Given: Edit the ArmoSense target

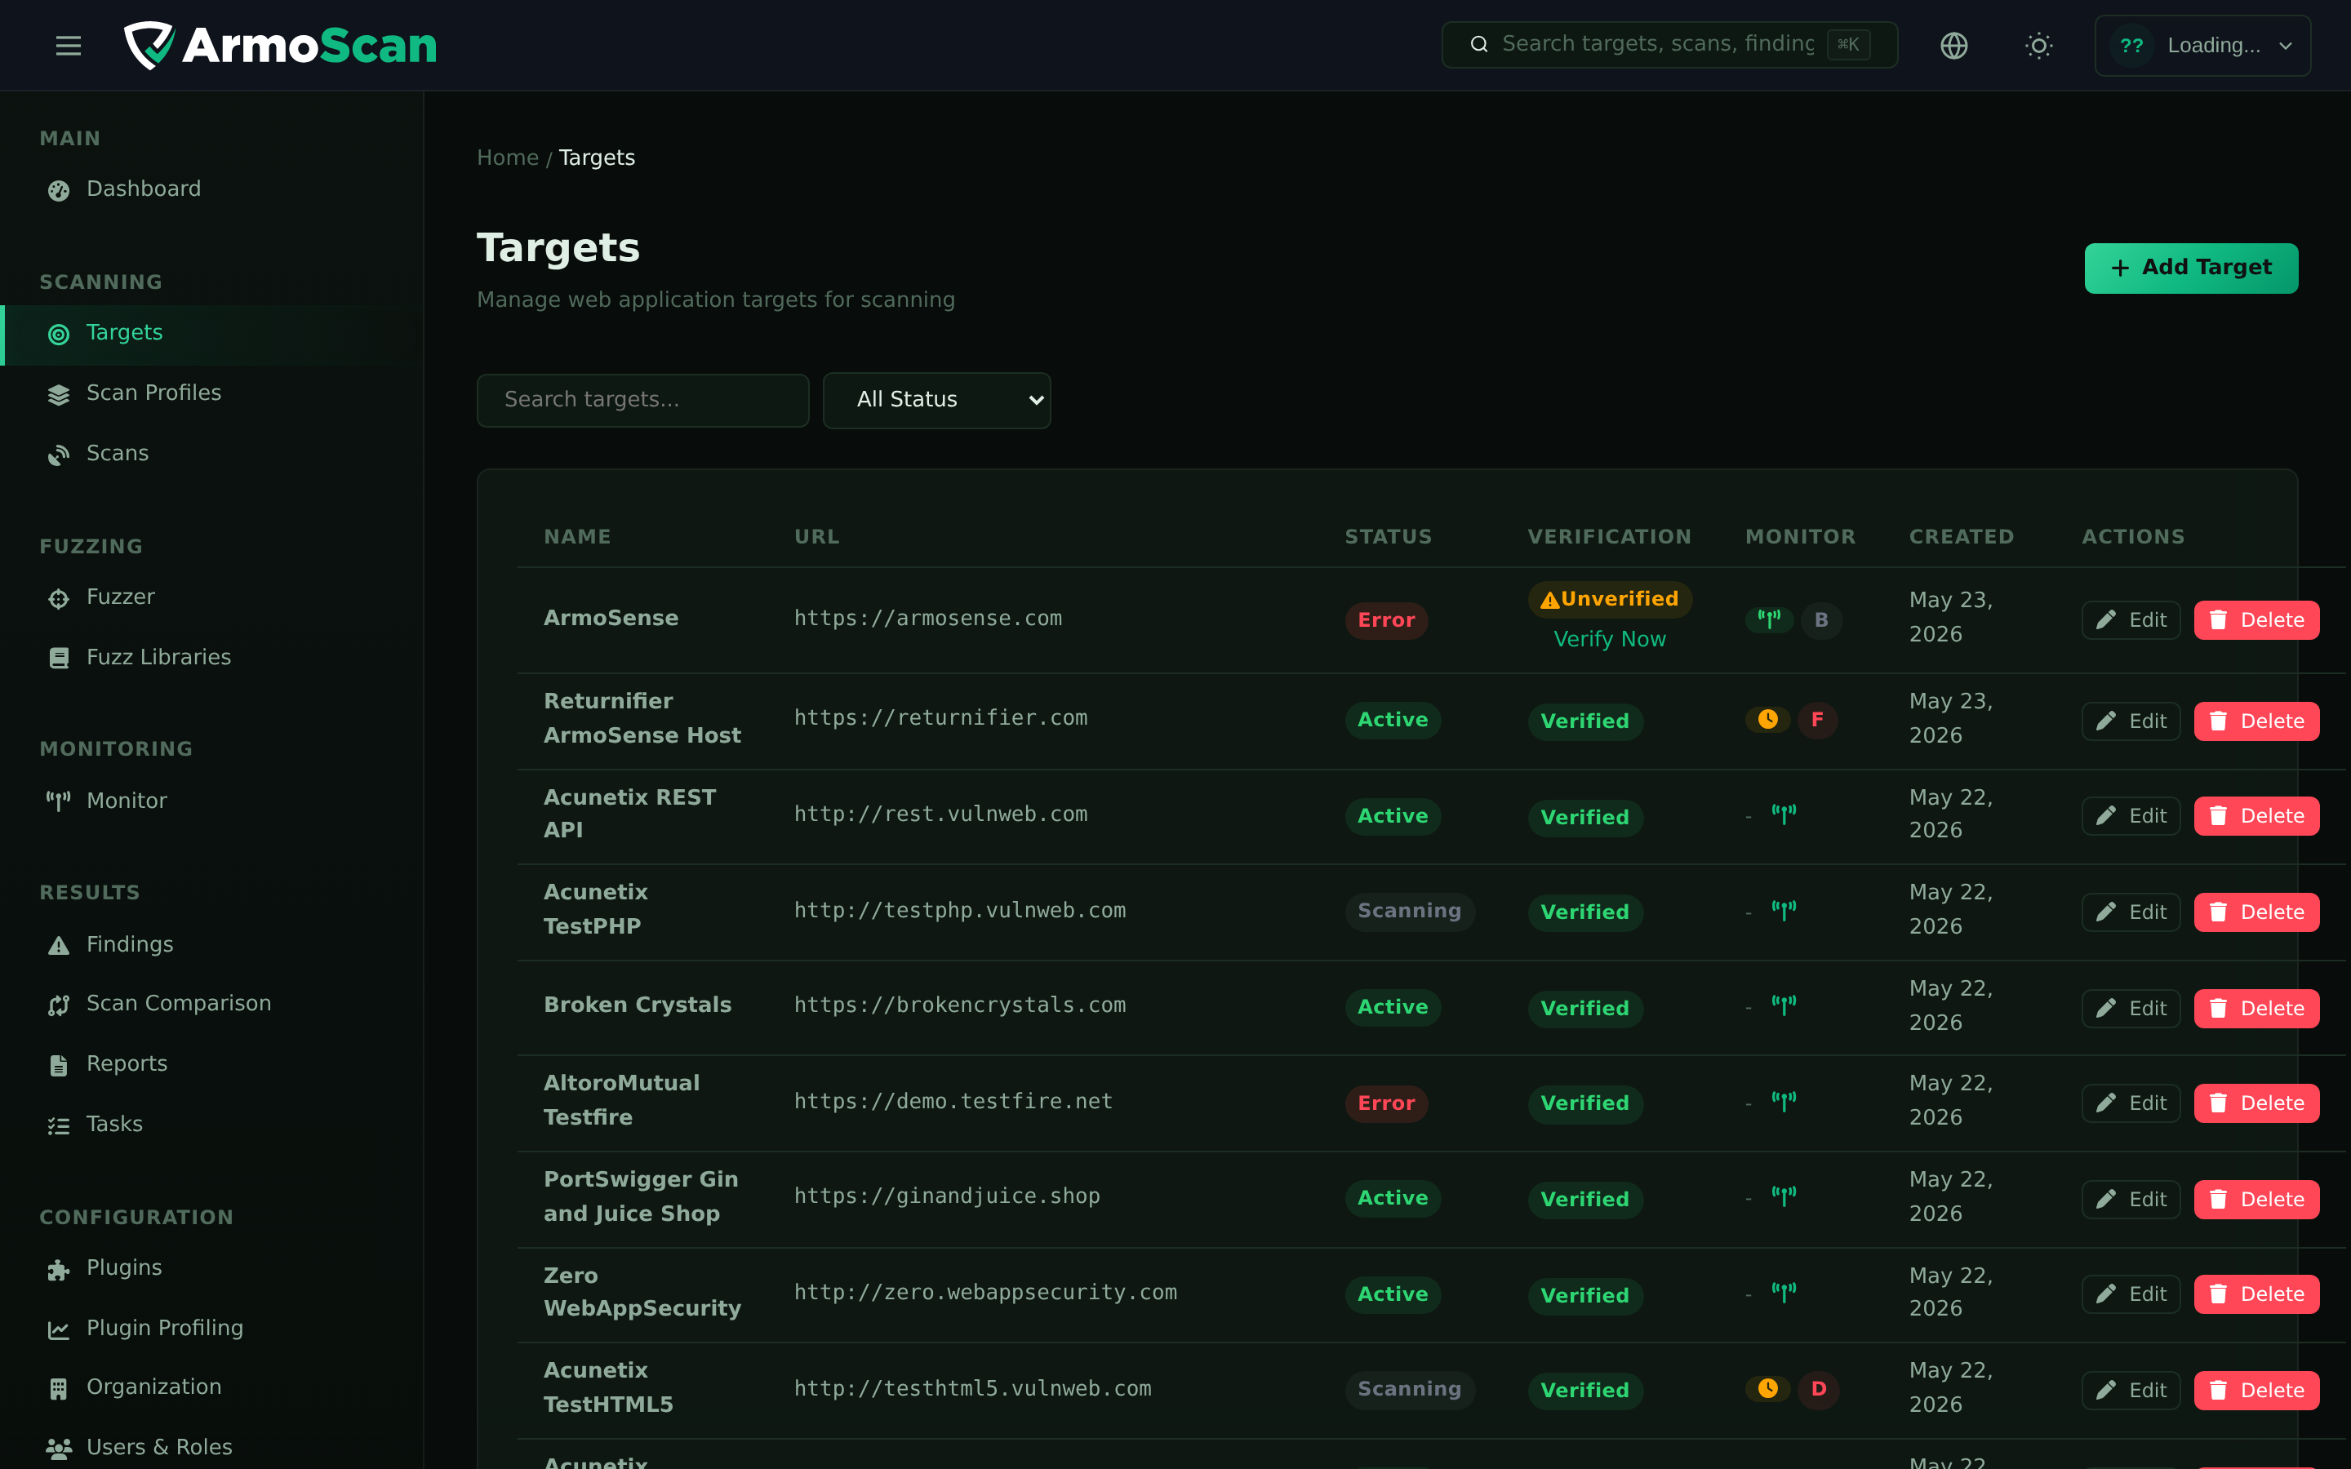Looking at the screenshot, I should point(2131,620).
